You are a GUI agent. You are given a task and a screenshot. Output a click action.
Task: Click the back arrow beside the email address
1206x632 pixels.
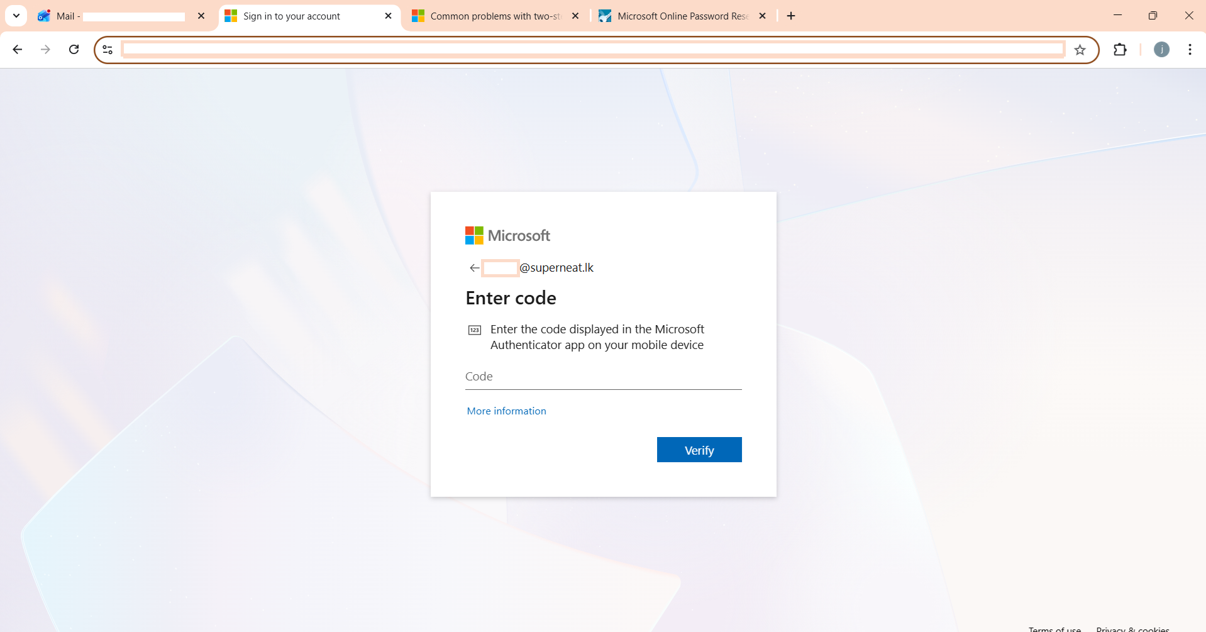(x=474, y=268)
